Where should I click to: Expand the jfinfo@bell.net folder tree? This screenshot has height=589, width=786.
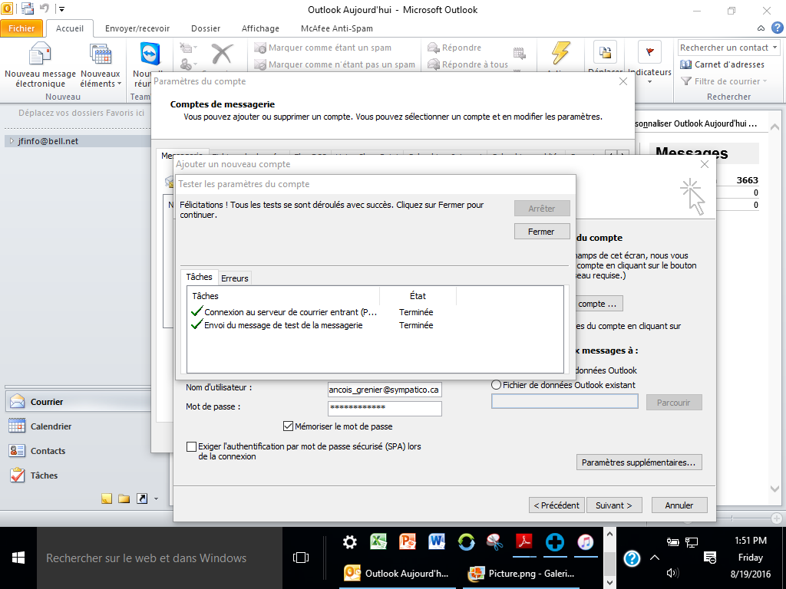point(10,141)
